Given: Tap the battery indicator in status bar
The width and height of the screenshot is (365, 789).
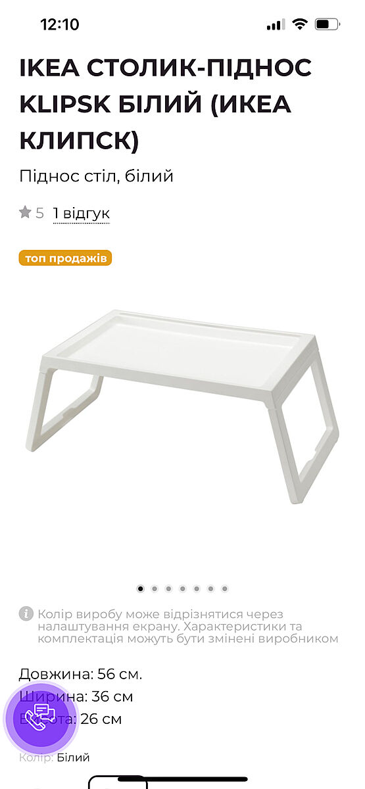Looking at the screenshot, I should tap(327, 25).
